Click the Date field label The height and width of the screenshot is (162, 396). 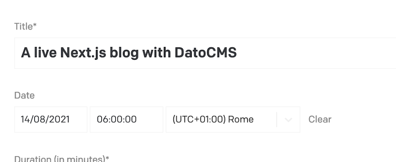[25, 96]
